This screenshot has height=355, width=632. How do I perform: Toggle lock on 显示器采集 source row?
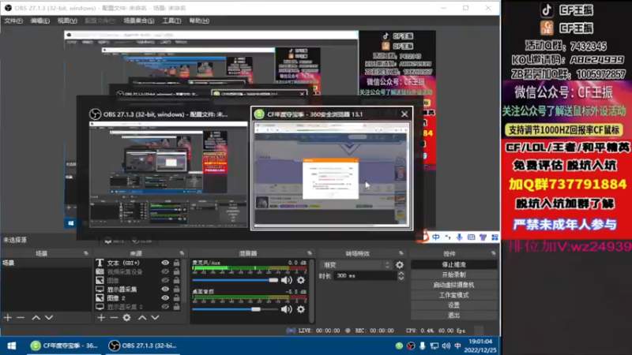tap(176, 289)
